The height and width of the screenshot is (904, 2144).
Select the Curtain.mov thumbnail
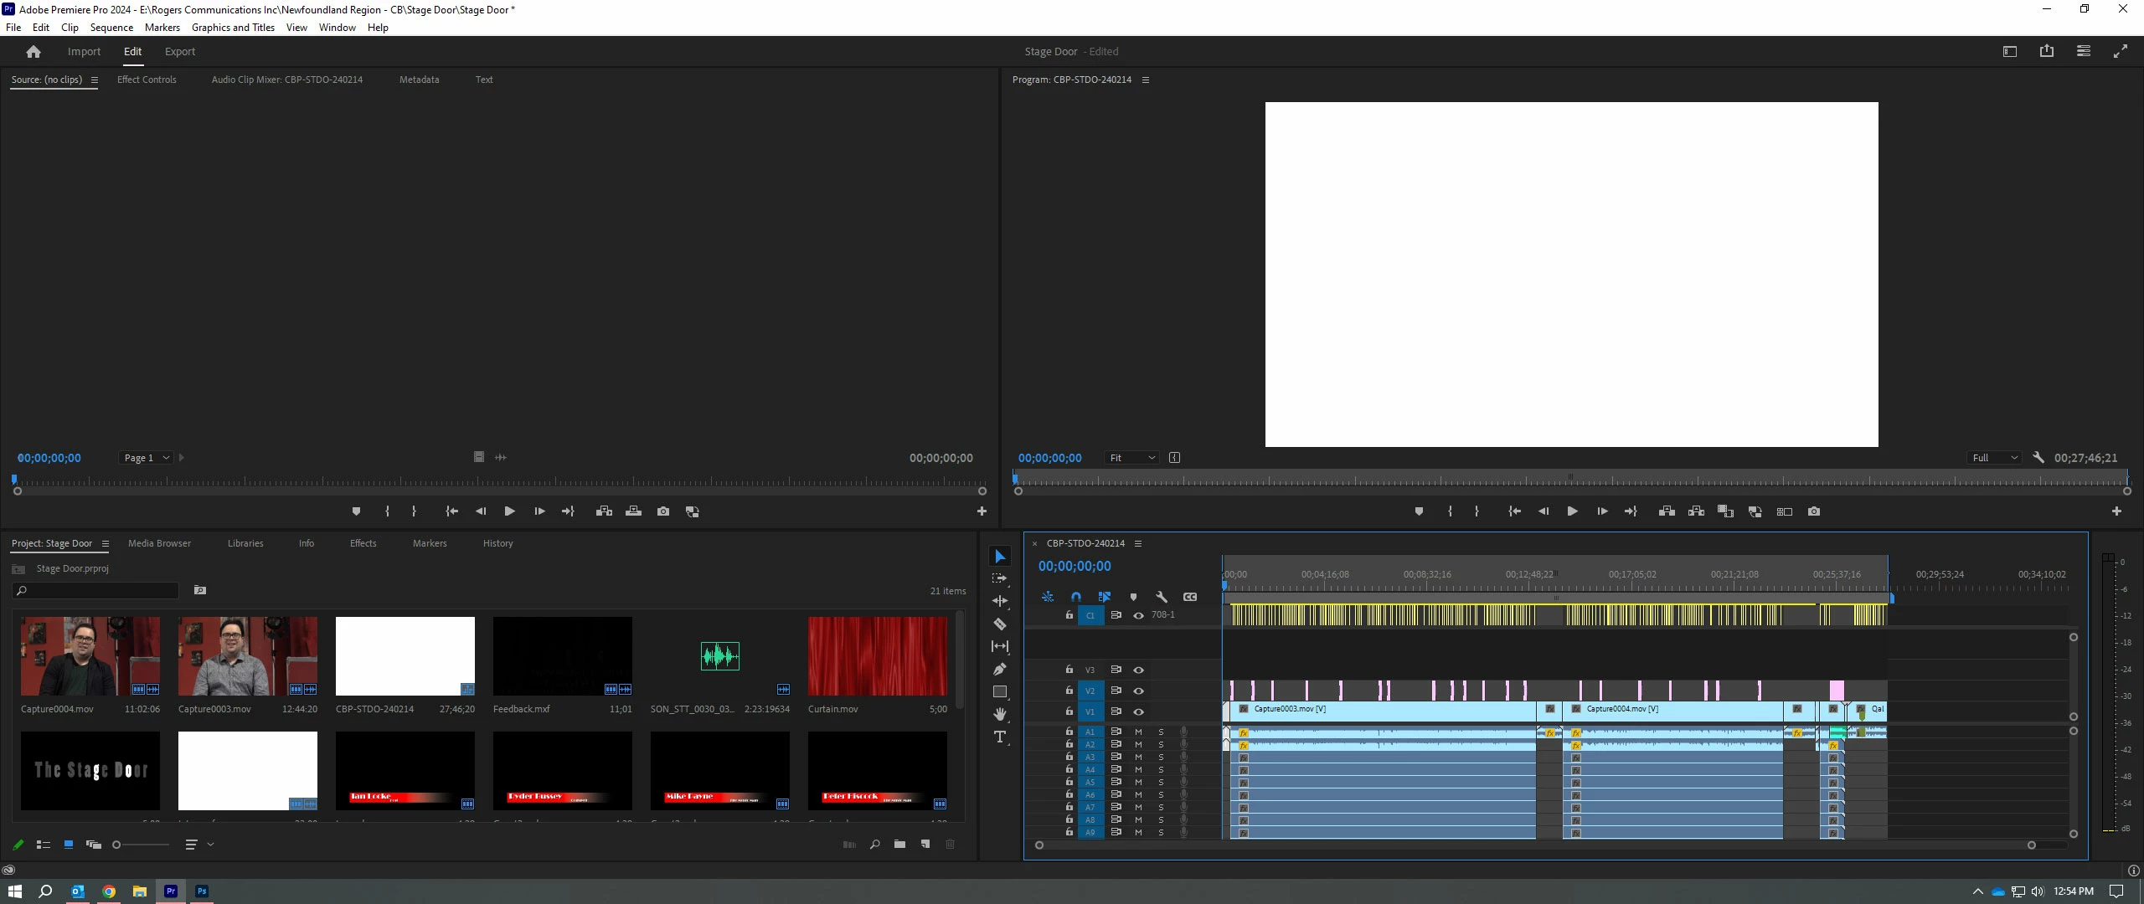point(877,656)
